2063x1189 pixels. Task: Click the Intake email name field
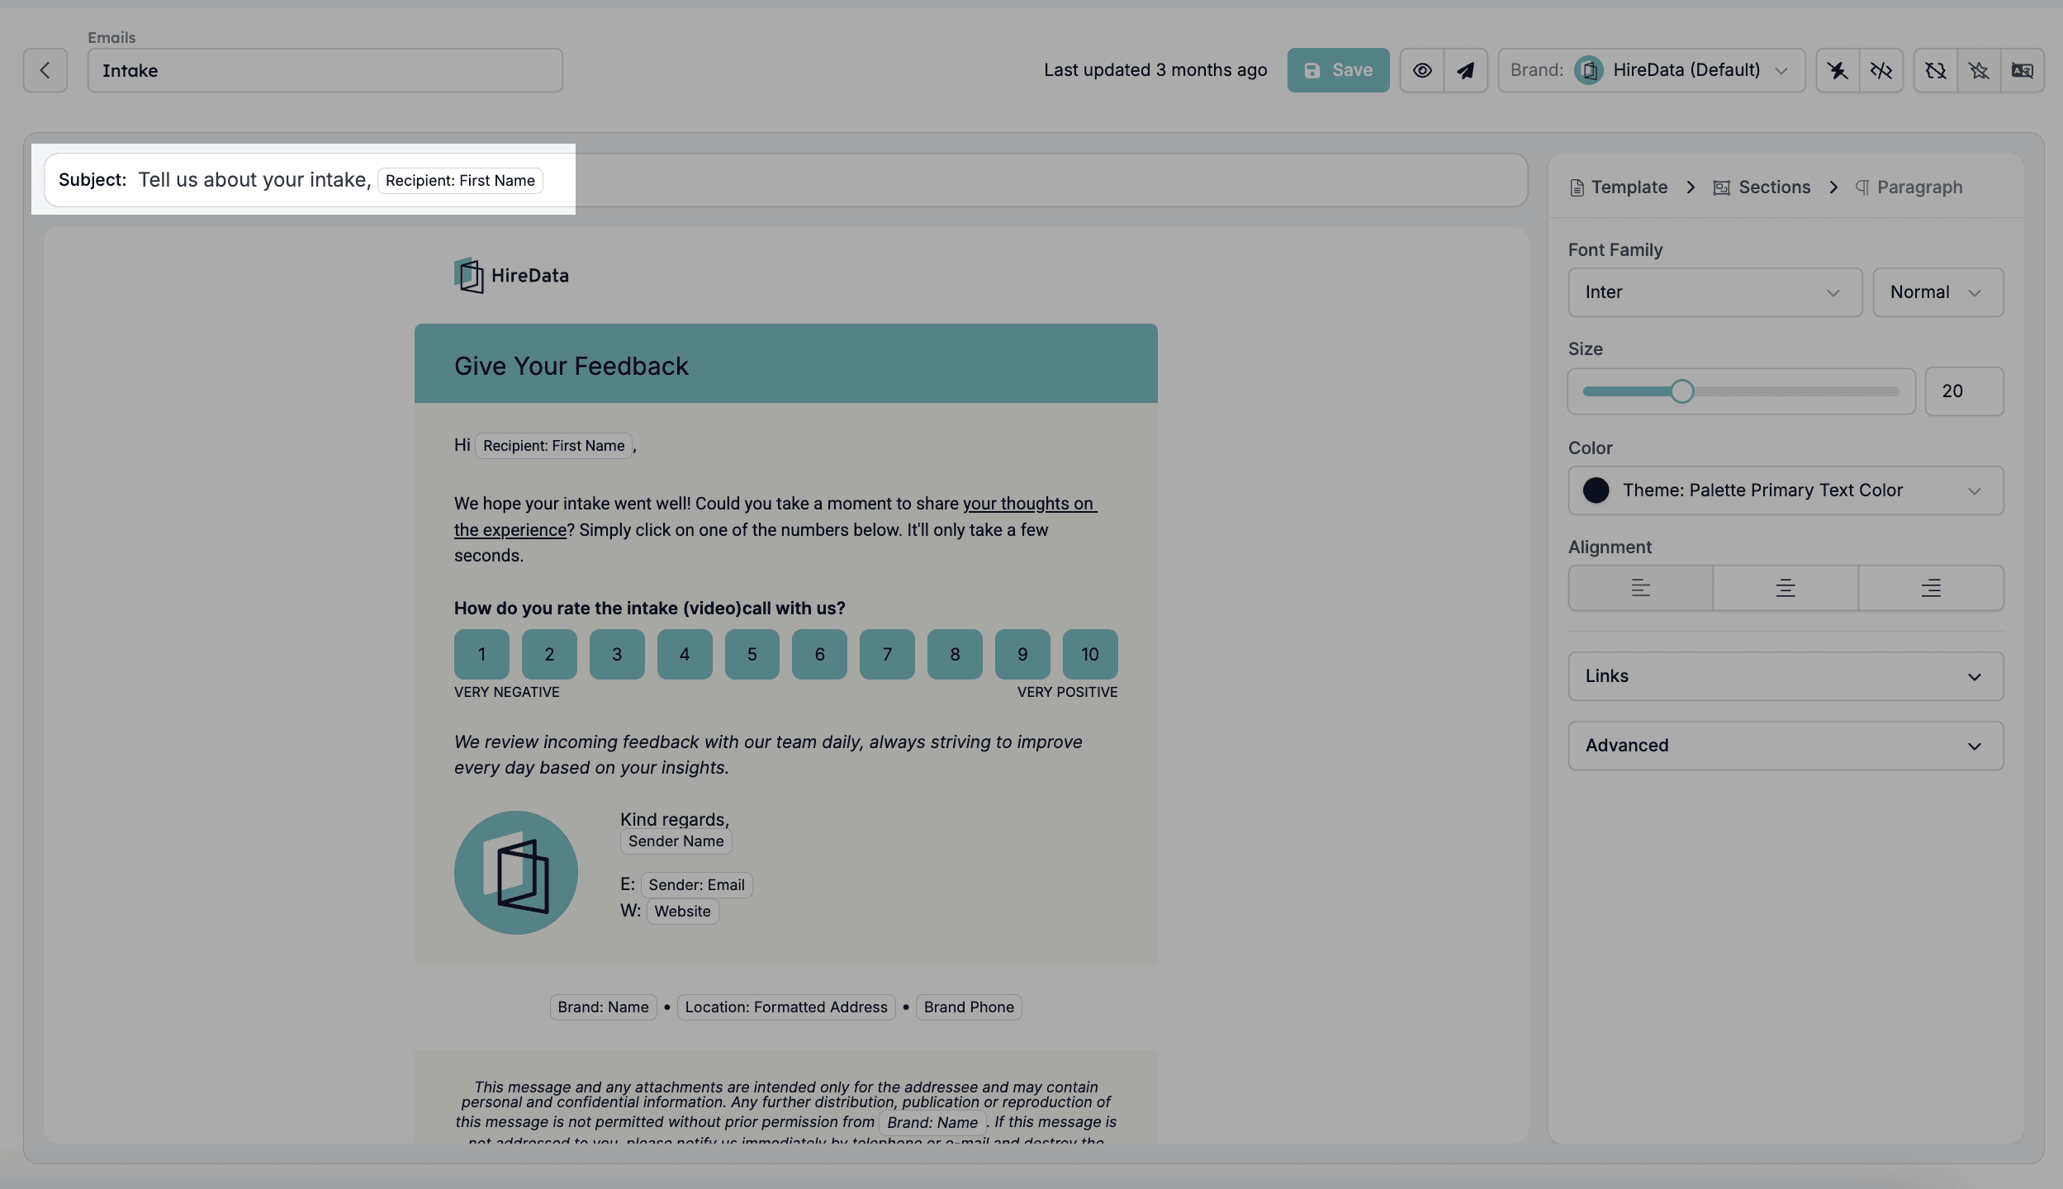tap(325, 70)
